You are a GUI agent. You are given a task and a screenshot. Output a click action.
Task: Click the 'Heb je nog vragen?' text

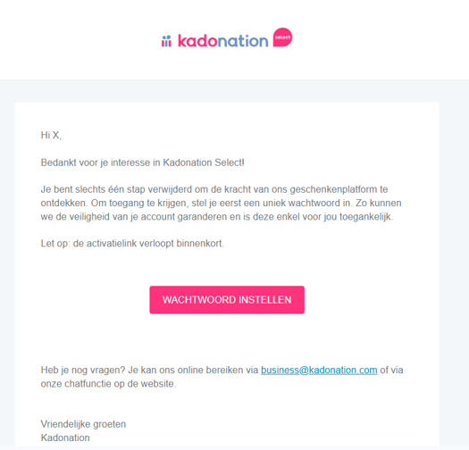[83, 371]
